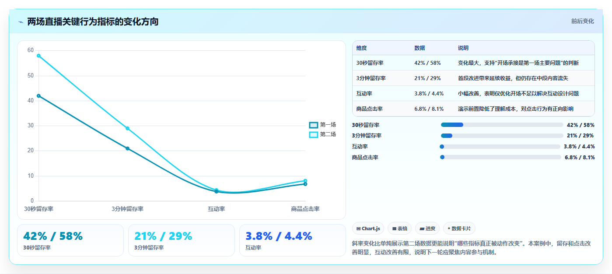The image size is (612, 274).
Task: Toggle the 第一场 legend entry
Action: (322, 125)
